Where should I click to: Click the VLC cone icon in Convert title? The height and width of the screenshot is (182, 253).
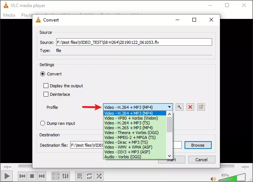pos(38,20)
